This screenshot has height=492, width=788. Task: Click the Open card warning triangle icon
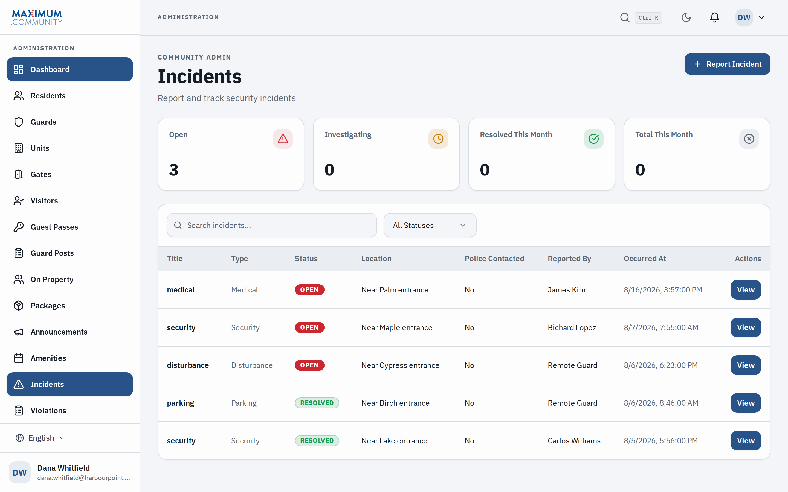[x=283, y=139]
